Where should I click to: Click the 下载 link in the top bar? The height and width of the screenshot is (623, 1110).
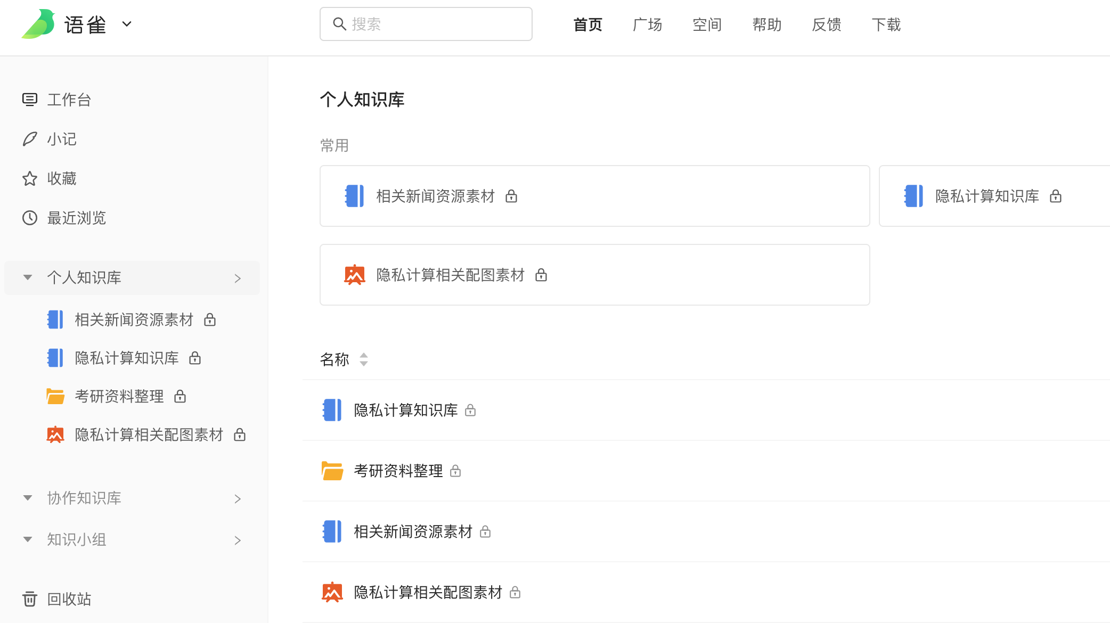pyautogui.click(x=886, y=24)
